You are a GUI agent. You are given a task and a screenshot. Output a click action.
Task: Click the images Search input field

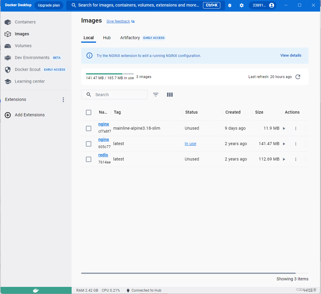coord(114,95)
